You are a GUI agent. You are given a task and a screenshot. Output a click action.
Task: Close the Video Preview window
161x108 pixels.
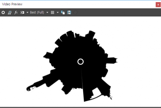point(158,4)
